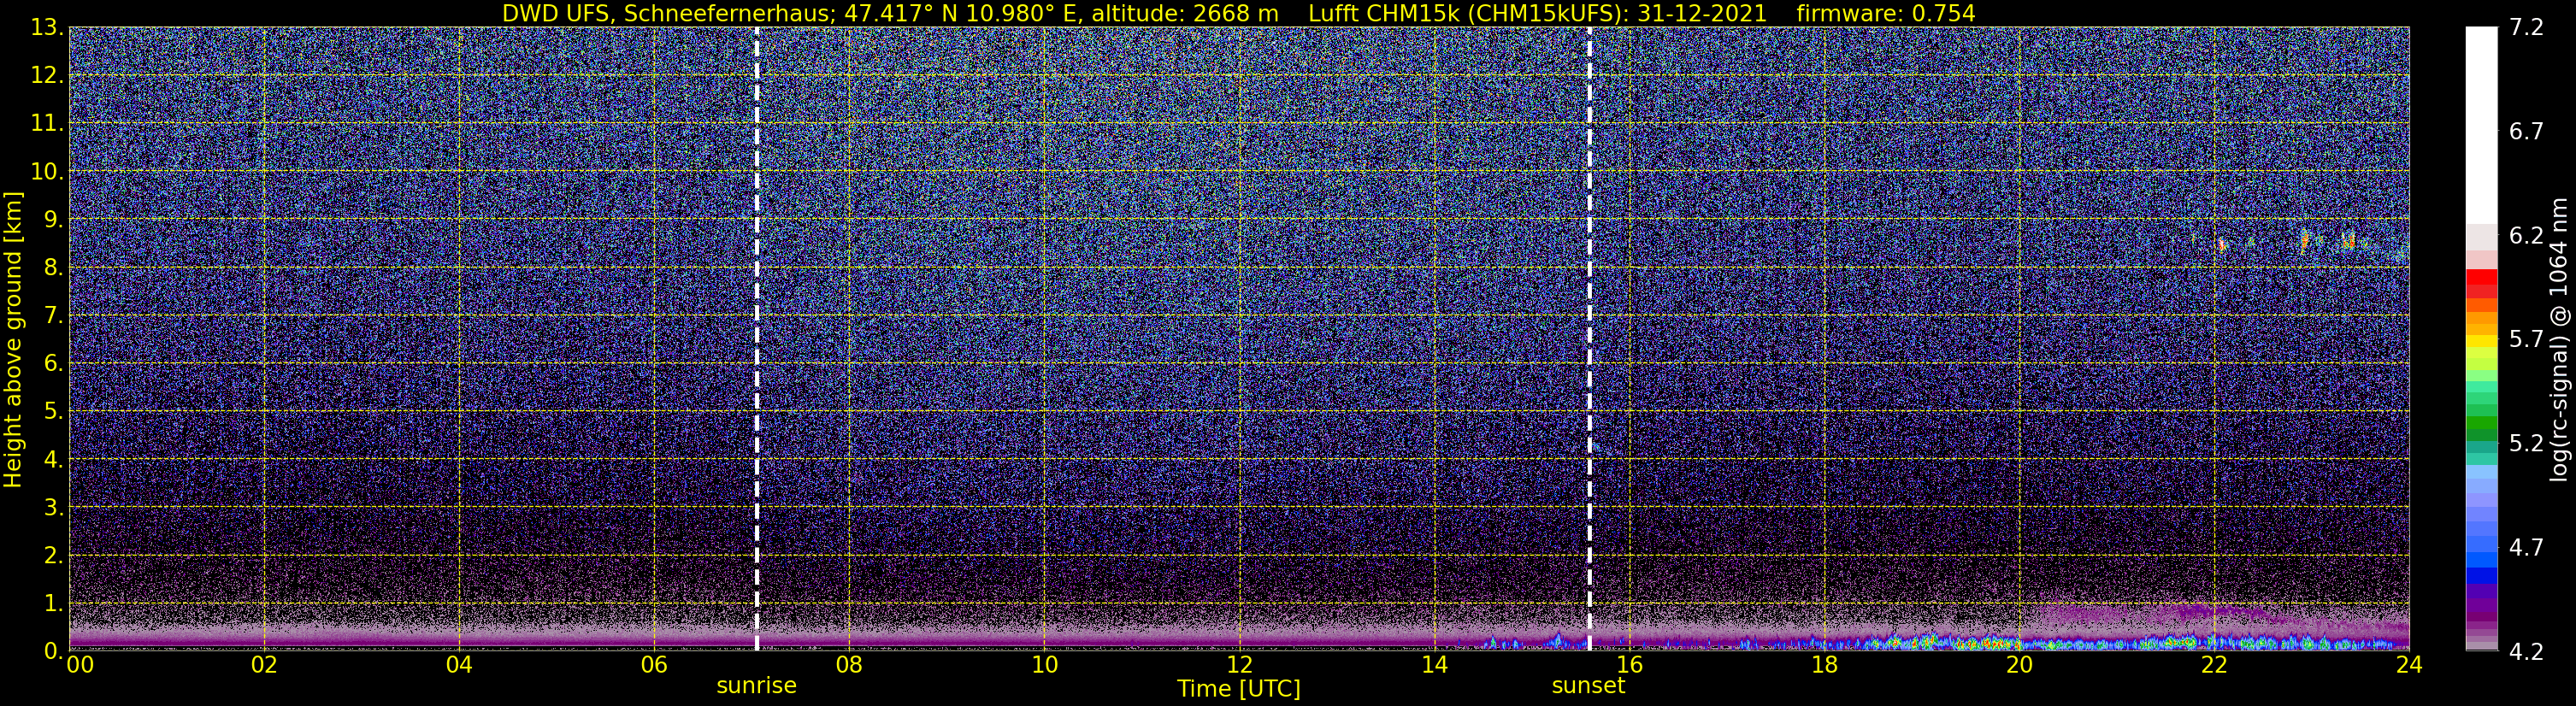Click the 'Lufft CHM15k (CHM15kUFS): 31-12-2021' text
The height and width of the screenshot is (706, 2576).
[1538, 13]
